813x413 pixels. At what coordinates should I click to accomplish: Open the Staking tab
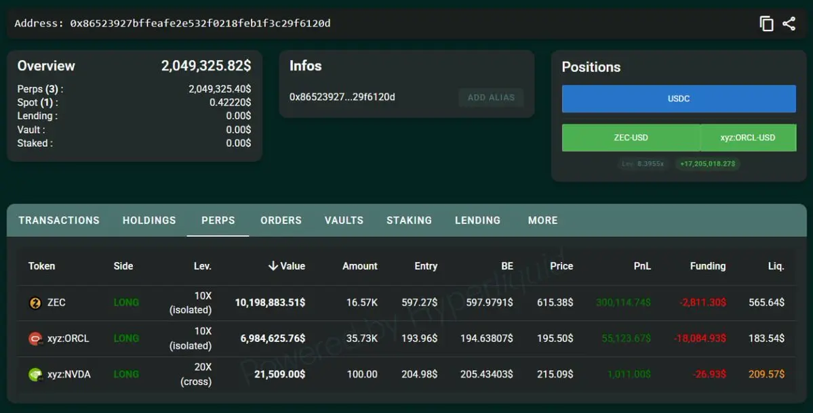[x=409, y=221]
